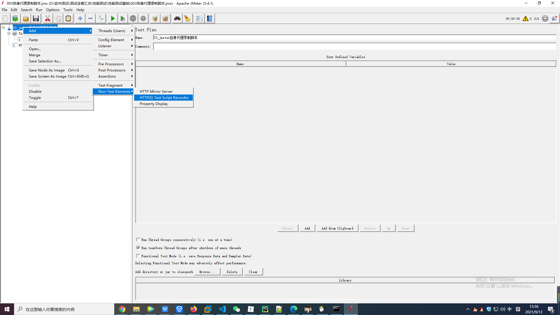Click the binoculars Search icon
This screenshot has height=315, width=560.
pyautogui.click(x=177, y=19)
